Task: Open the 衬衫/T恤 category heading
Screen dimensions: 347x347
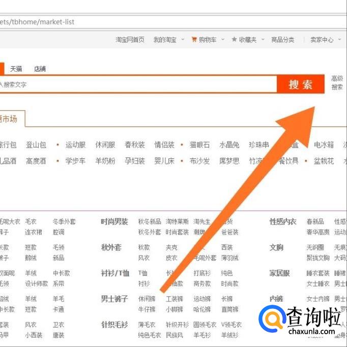Action: coord(115,273)
